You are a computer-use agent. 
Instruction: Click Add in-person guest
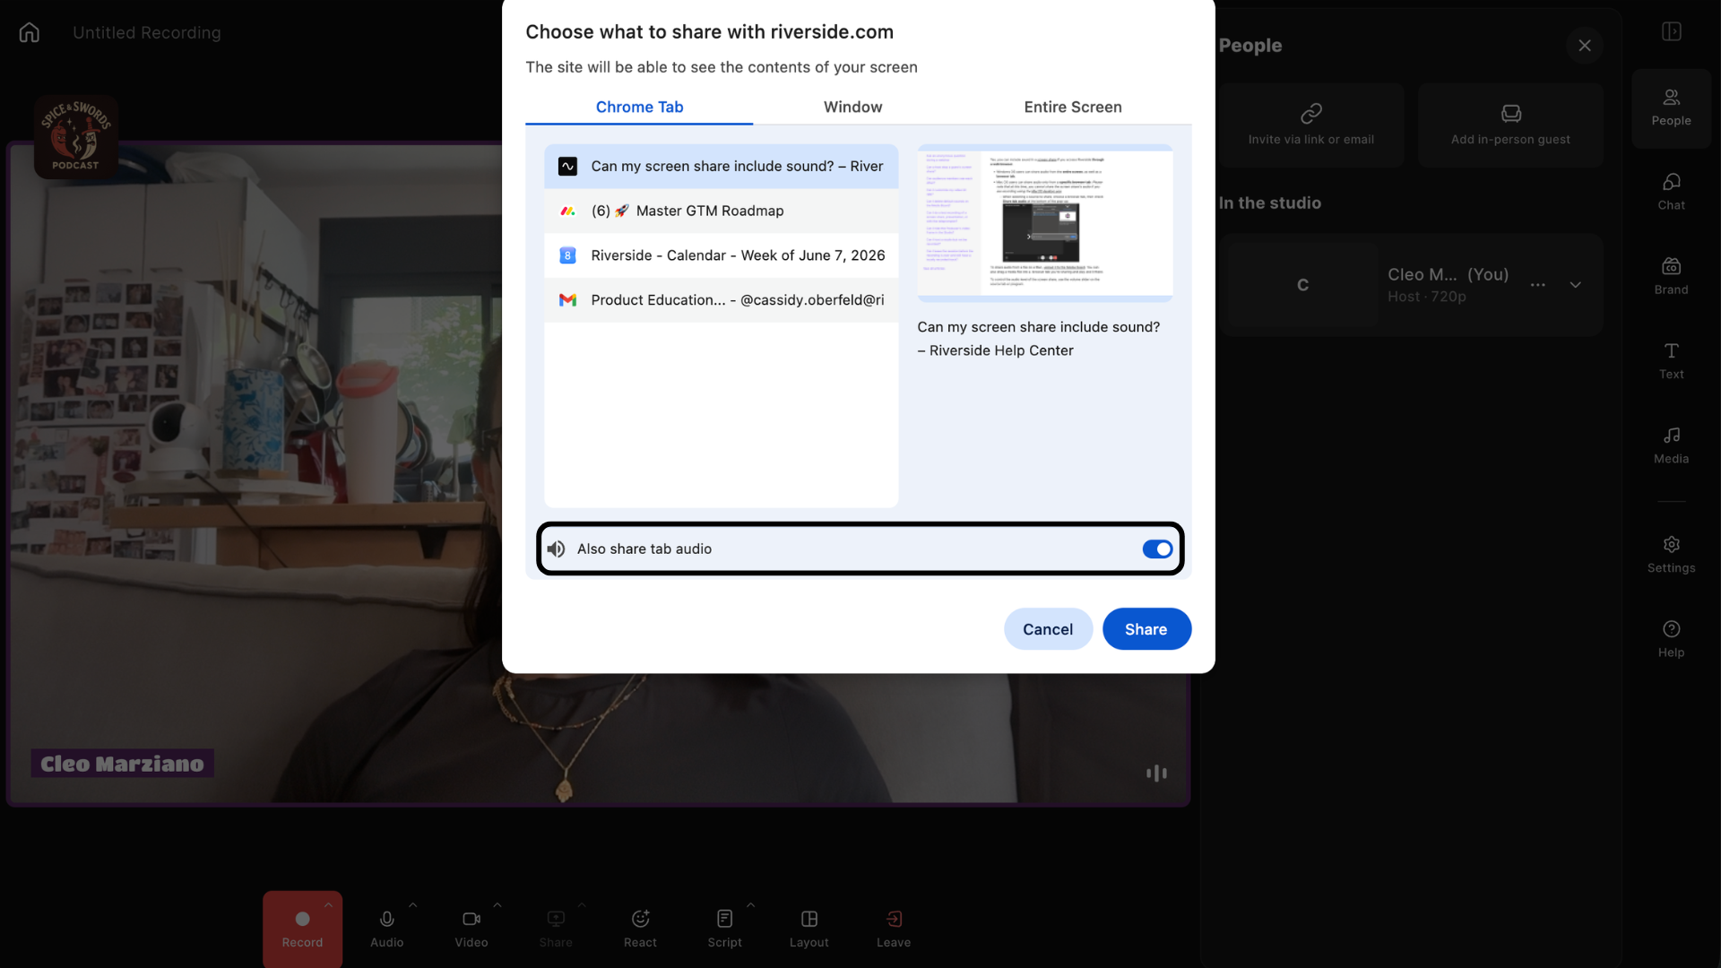[x=1510, y=125]
